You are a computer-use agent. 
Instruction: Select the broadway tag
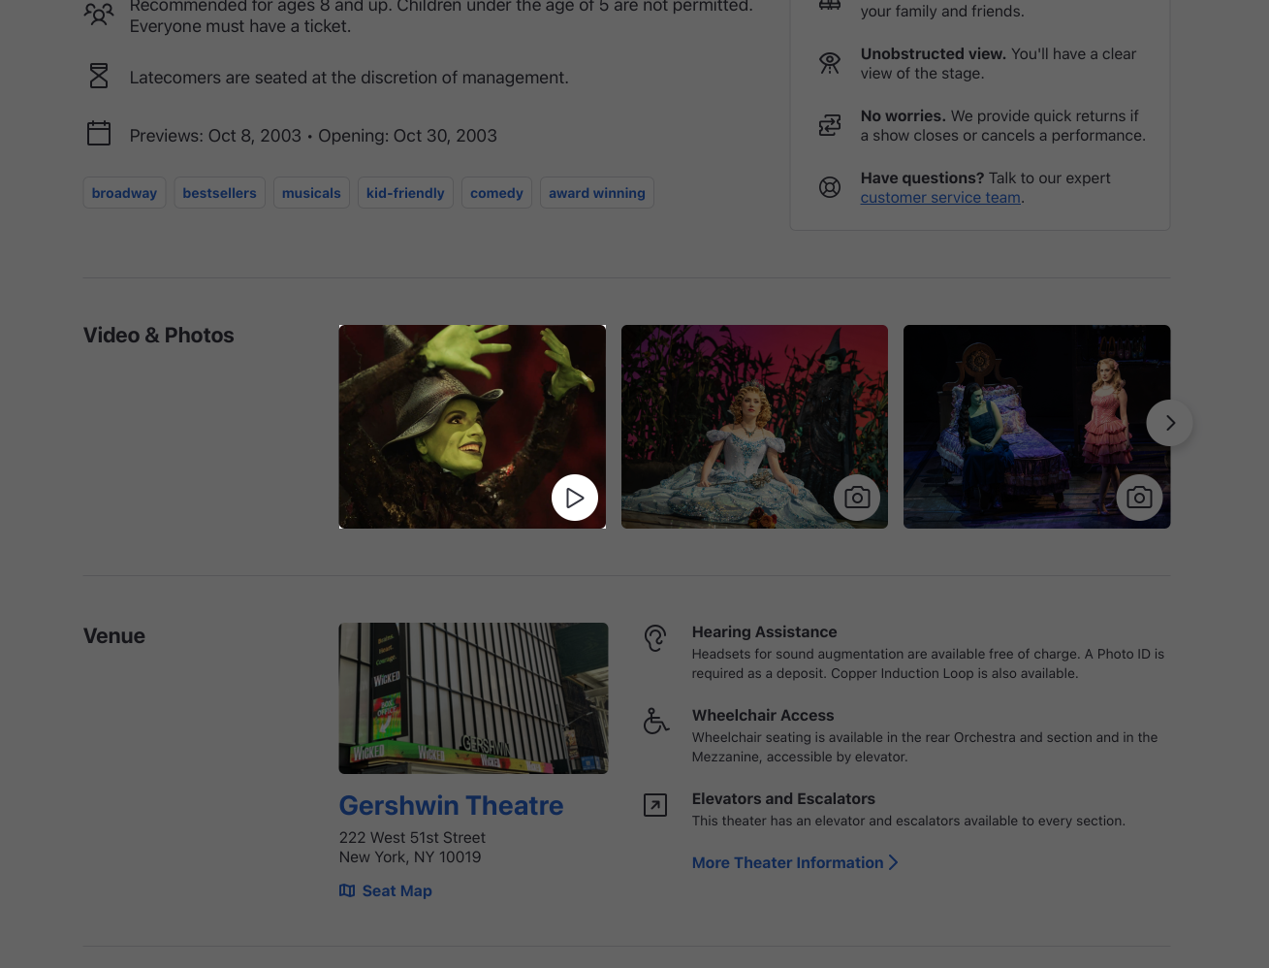pos(124,193)
